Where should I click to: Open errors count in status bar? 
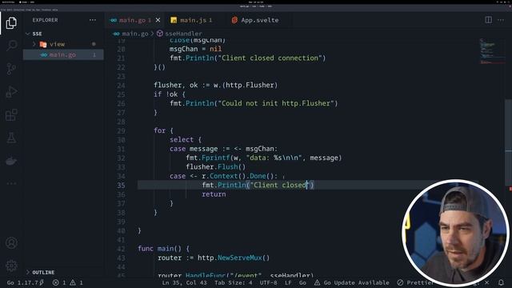59,282
